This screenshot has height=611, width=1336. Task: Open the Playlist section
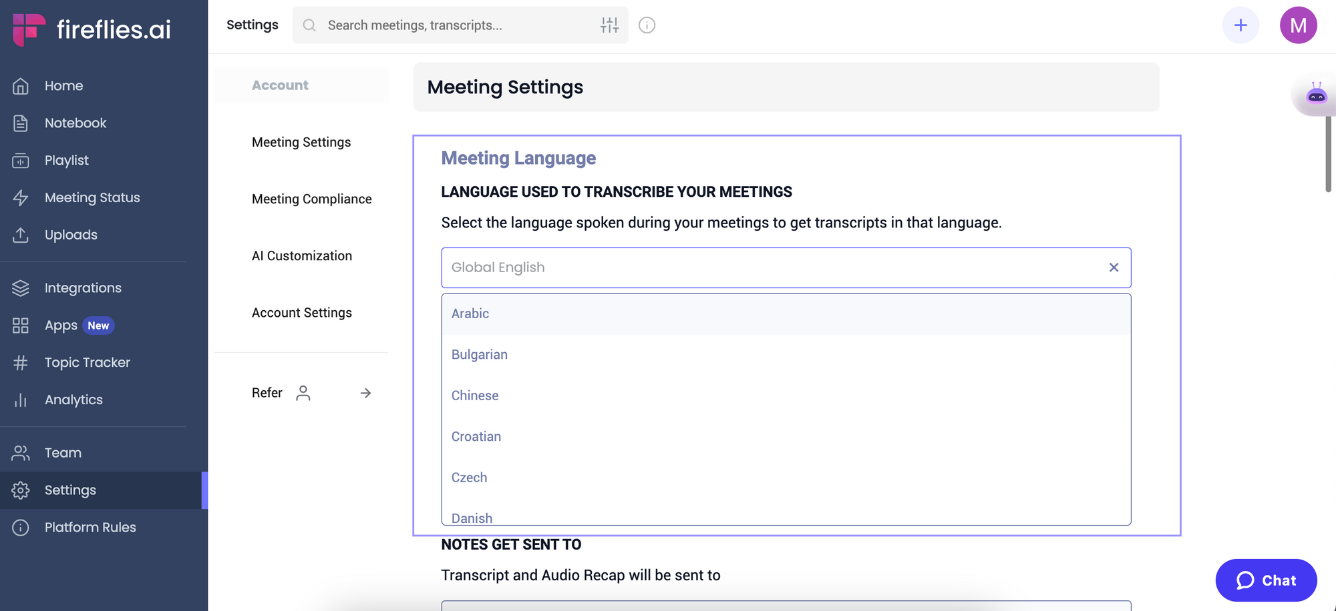[x=66, y=160]
